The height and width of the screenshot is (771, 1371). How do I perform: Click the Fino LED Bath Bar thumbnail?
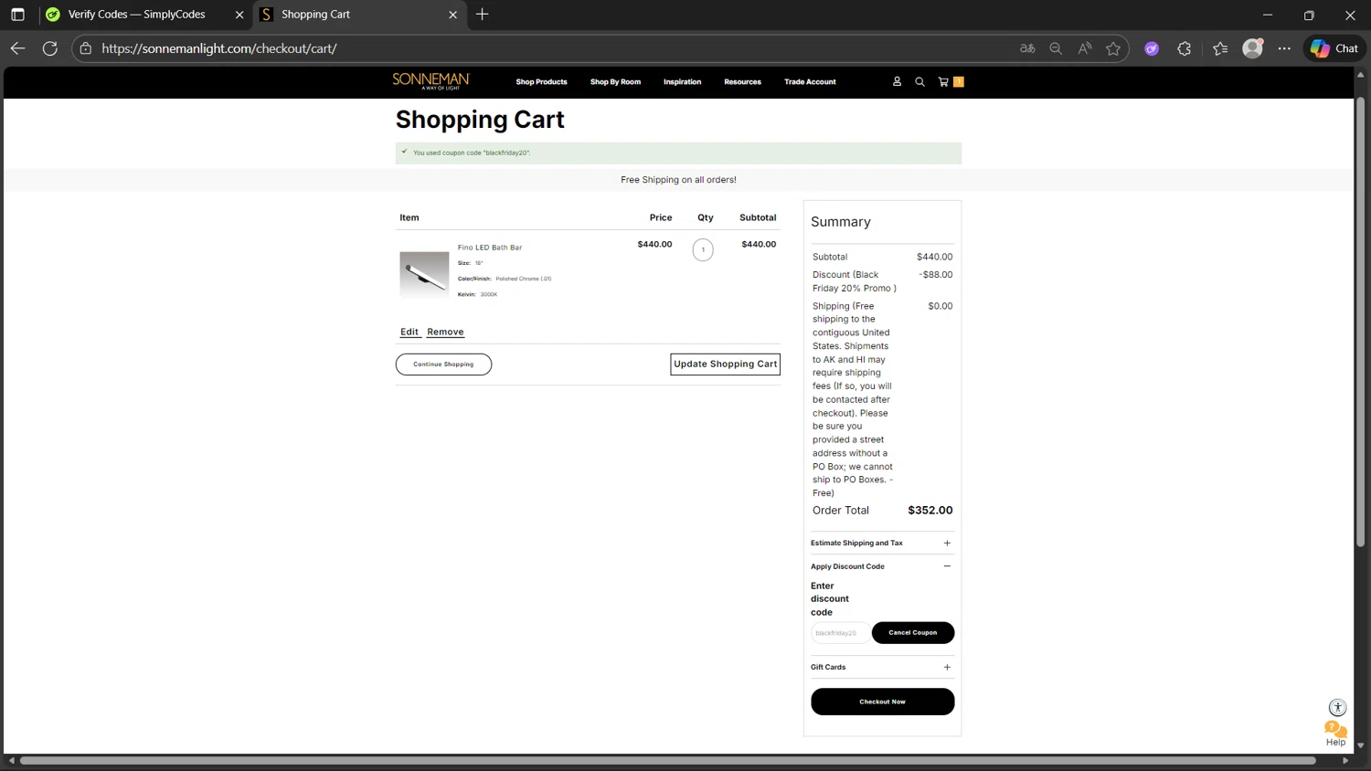click(424, 275)
